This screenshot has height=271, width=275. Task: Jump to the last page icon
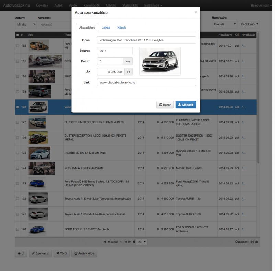click(x=133, y=242)
